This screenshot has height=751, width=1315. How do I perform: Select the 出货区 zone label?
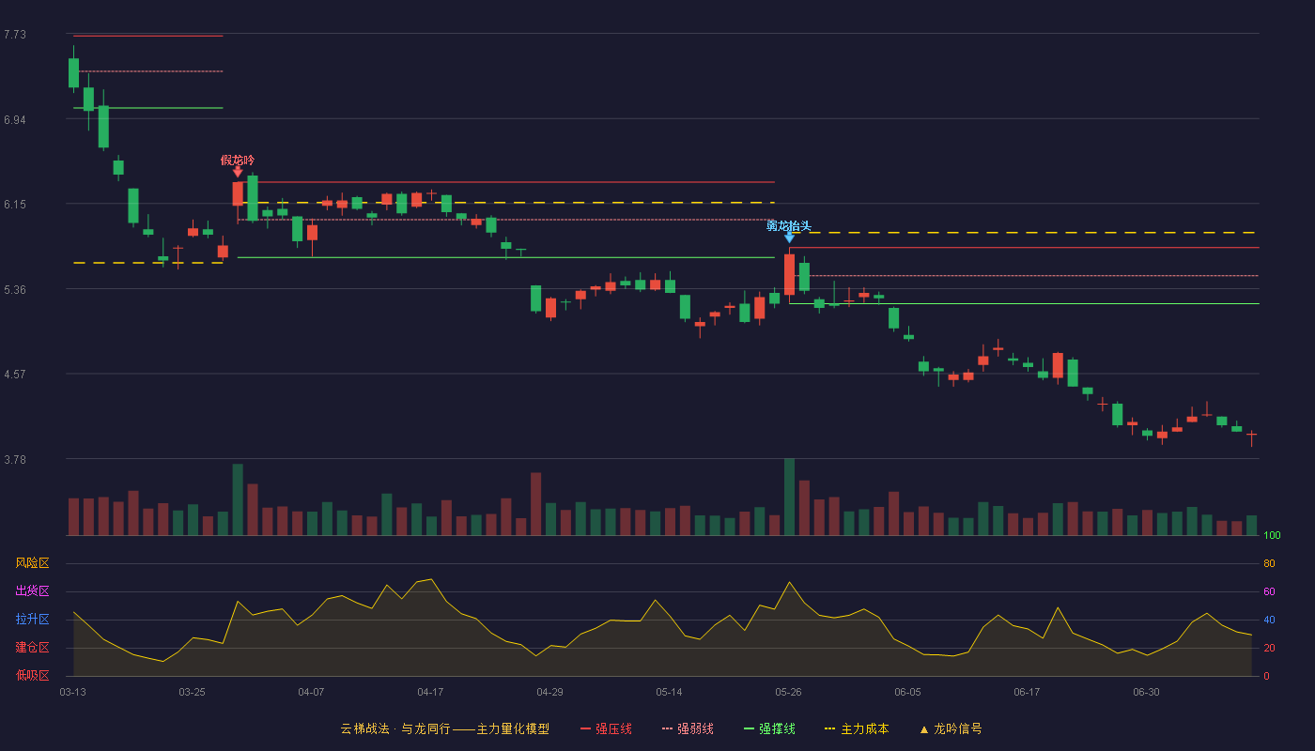[x=32, y=591]
